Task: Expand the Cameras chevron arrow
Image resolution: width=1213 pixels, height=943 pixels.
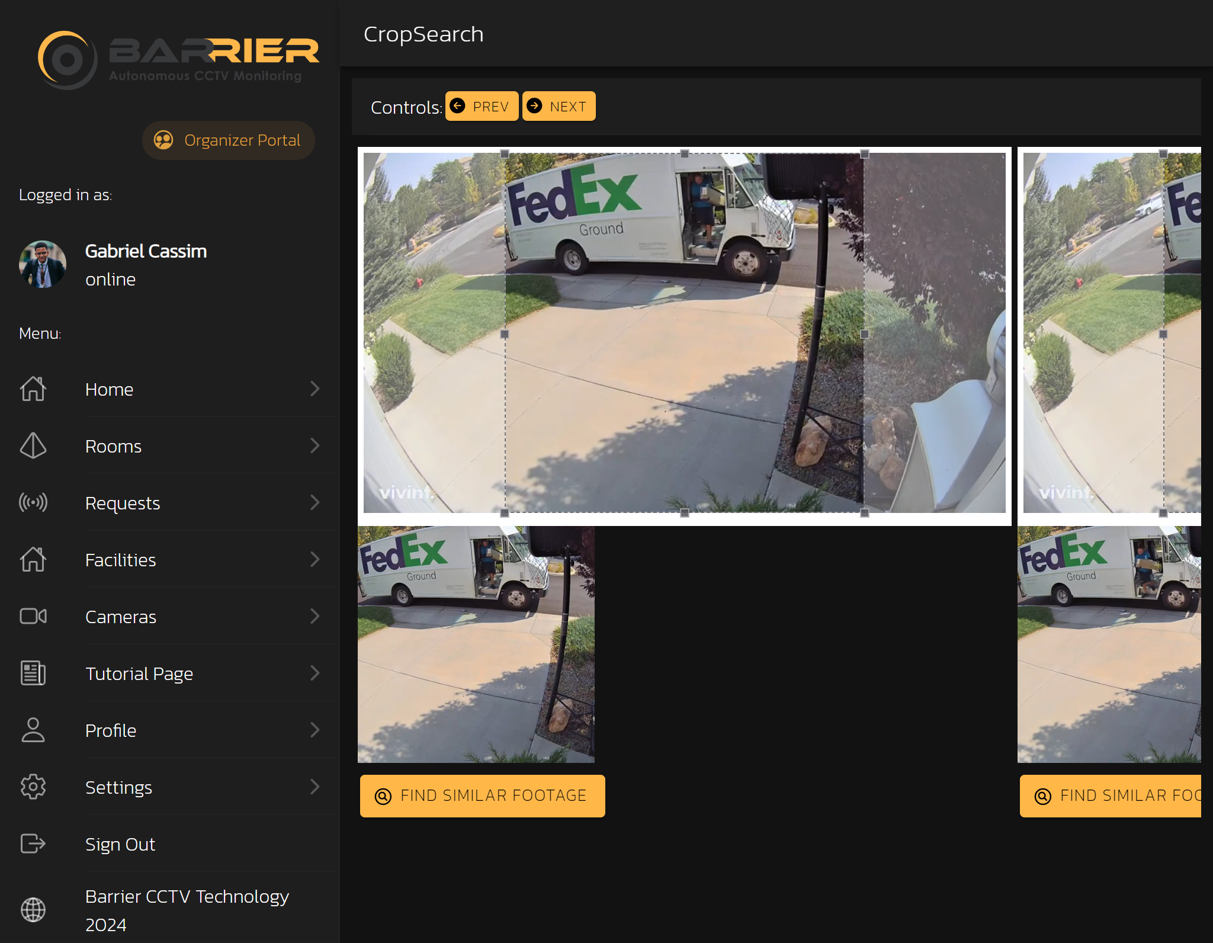Action: coord(315,616)
